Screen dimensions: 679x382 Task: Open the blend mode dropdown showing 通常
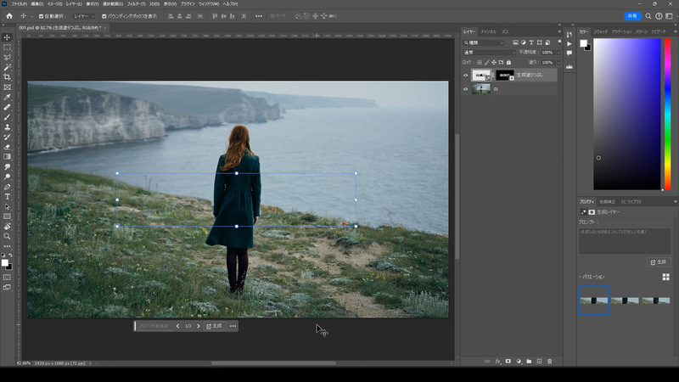[489, 53]
